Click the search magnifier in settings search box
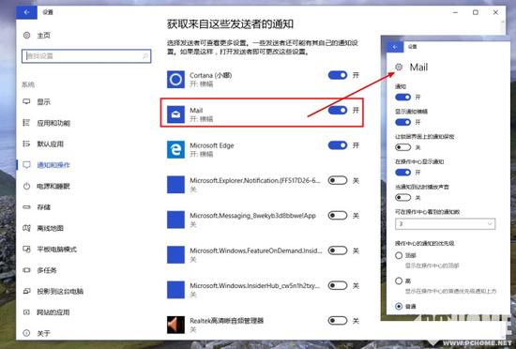This screenshot has height=349, width=516. (x=145, y=56)
